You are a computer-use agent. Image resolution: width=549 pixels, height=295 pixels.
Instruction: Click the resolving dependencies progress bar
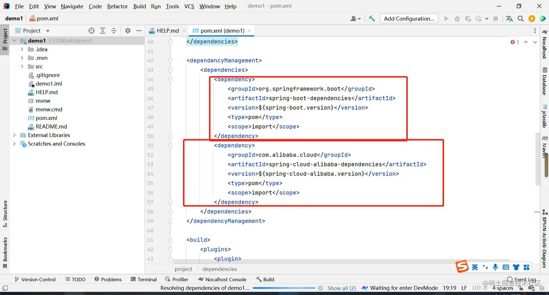pos(284,288)
